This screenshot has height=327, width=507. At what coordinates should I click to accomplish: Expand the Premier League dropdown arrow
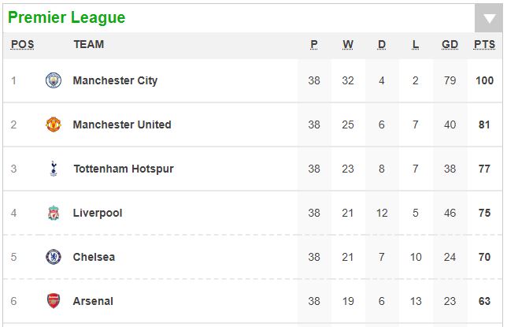click(x=484, y=19)
